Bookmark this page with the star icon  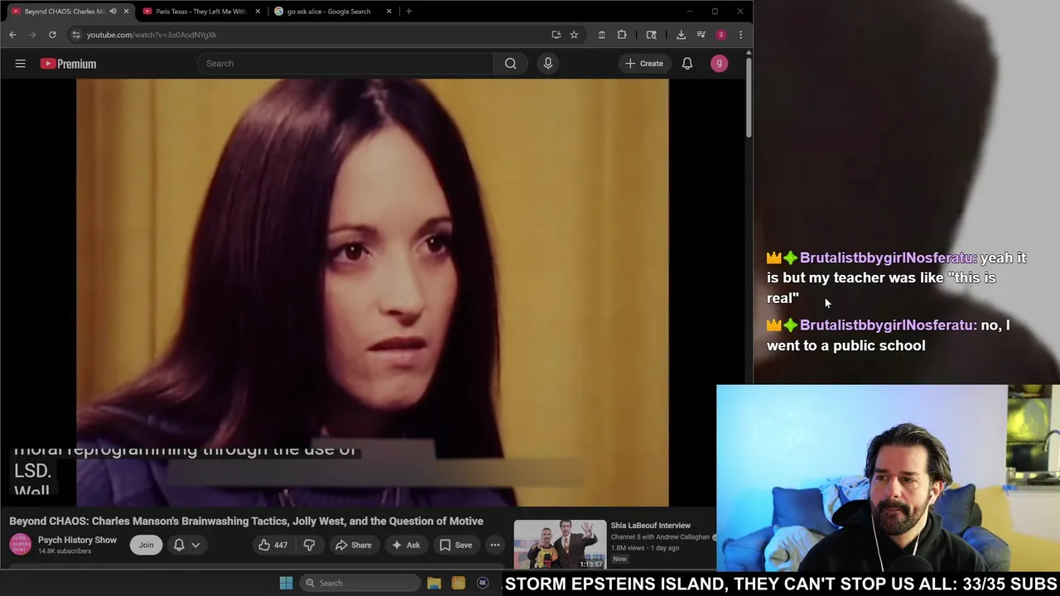coord(574,35)
